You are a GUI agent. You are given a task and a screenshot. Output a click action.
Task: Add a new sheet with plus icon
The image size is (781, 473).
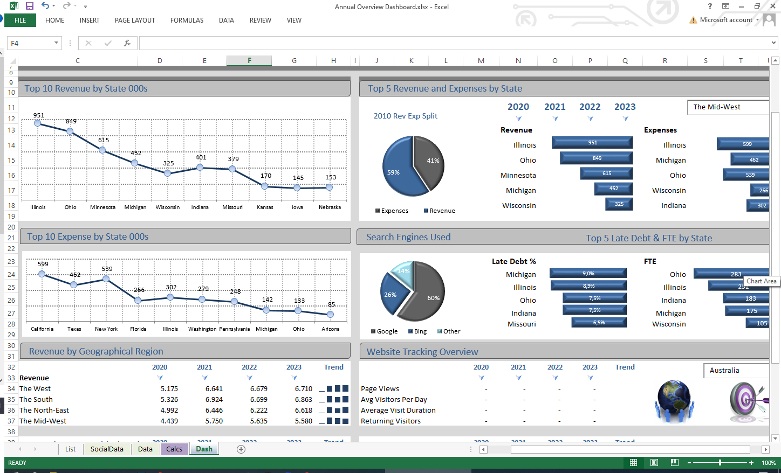(x=241, y=449)
